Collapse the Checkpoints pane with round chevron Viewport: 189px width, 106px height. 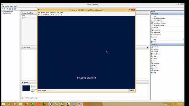click(148, 48)
